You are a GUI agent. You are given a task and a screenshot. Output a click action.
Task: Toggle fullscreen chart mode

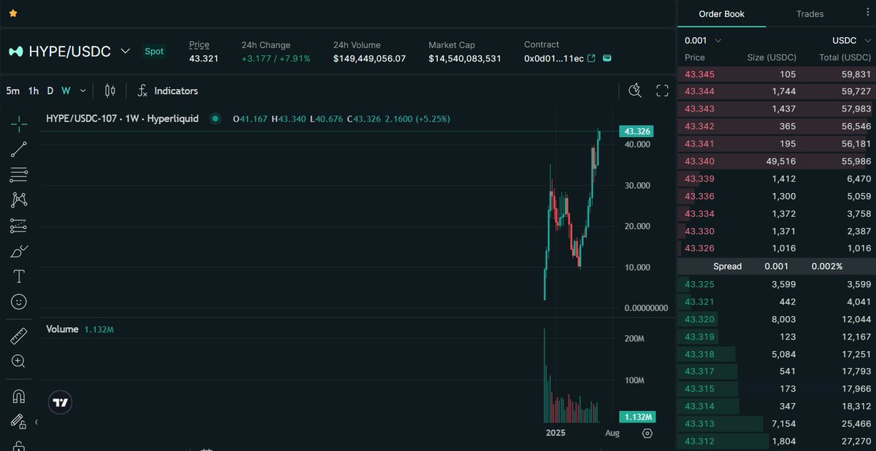point(662,90)
